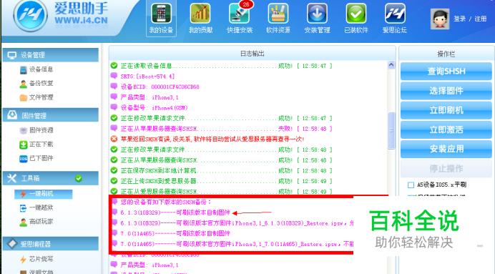
Task: Select 一键刷机 in sidebar
Action: coord(43,194)
